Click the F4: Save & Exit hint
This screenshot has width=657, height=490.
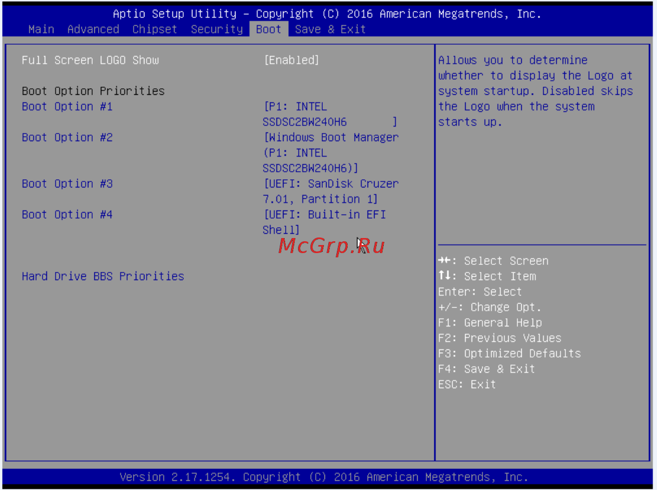click(x=487, y=369)
